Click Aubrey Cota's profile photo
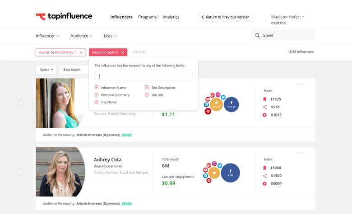Image resolution: width=352 pixels, height=214 pixels. pos(60,172)
